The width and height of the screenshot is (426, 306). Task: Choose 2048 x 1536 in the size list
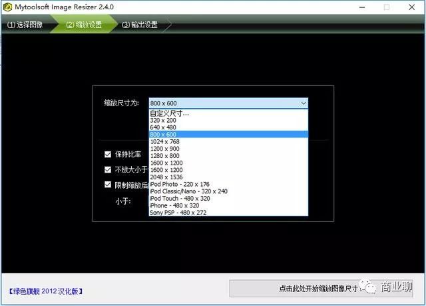(x=228, y=177)
